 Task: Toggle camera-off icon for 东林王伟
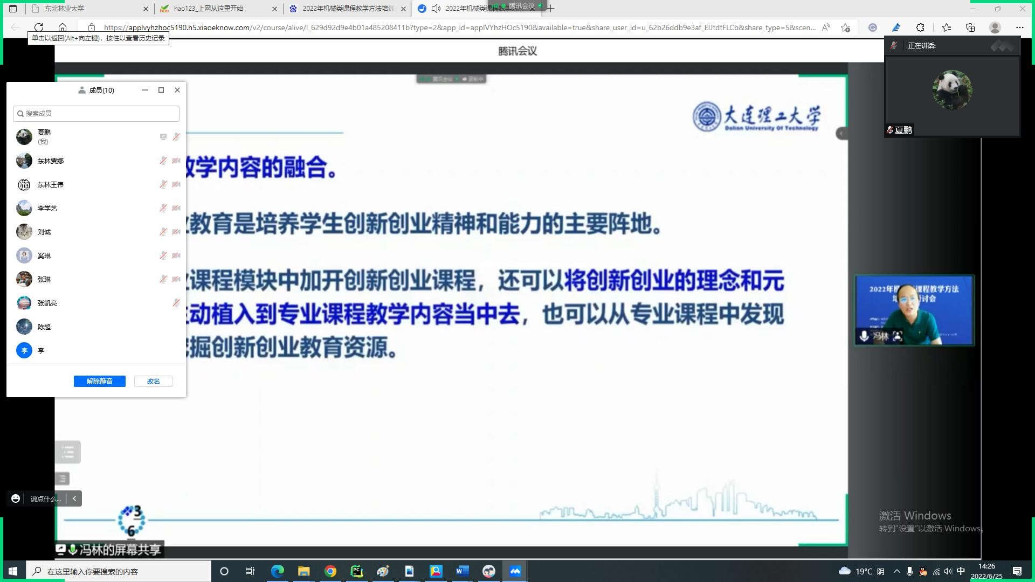click(x=176, y=184)
